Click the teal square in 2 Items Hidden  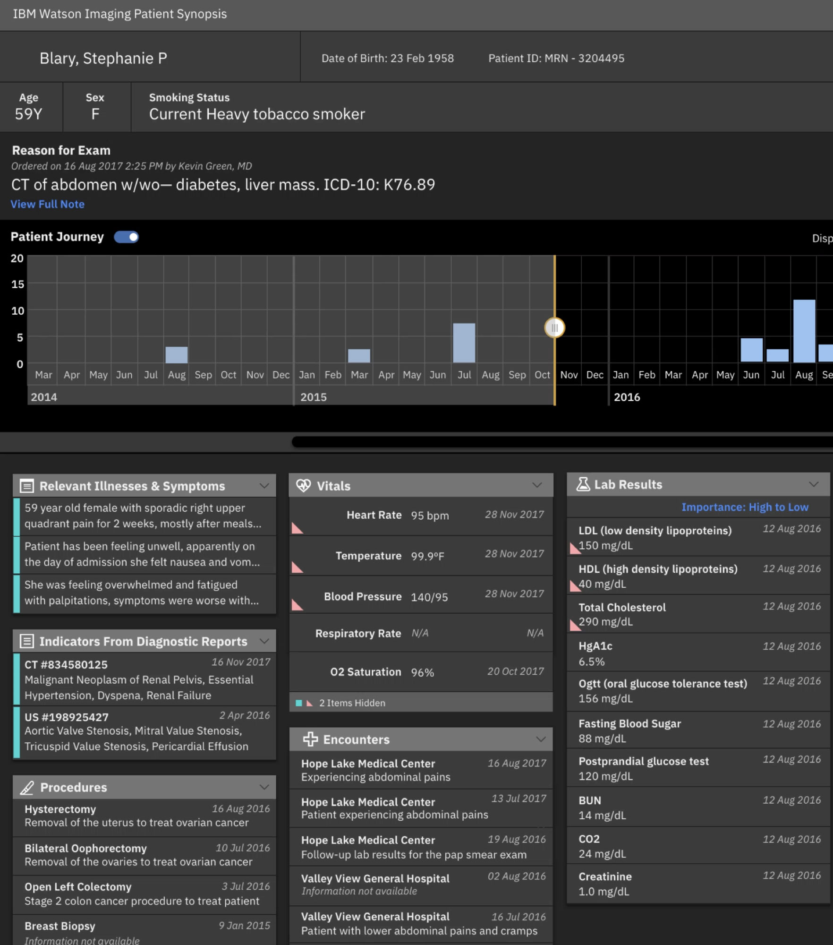[x=298, y=703]
